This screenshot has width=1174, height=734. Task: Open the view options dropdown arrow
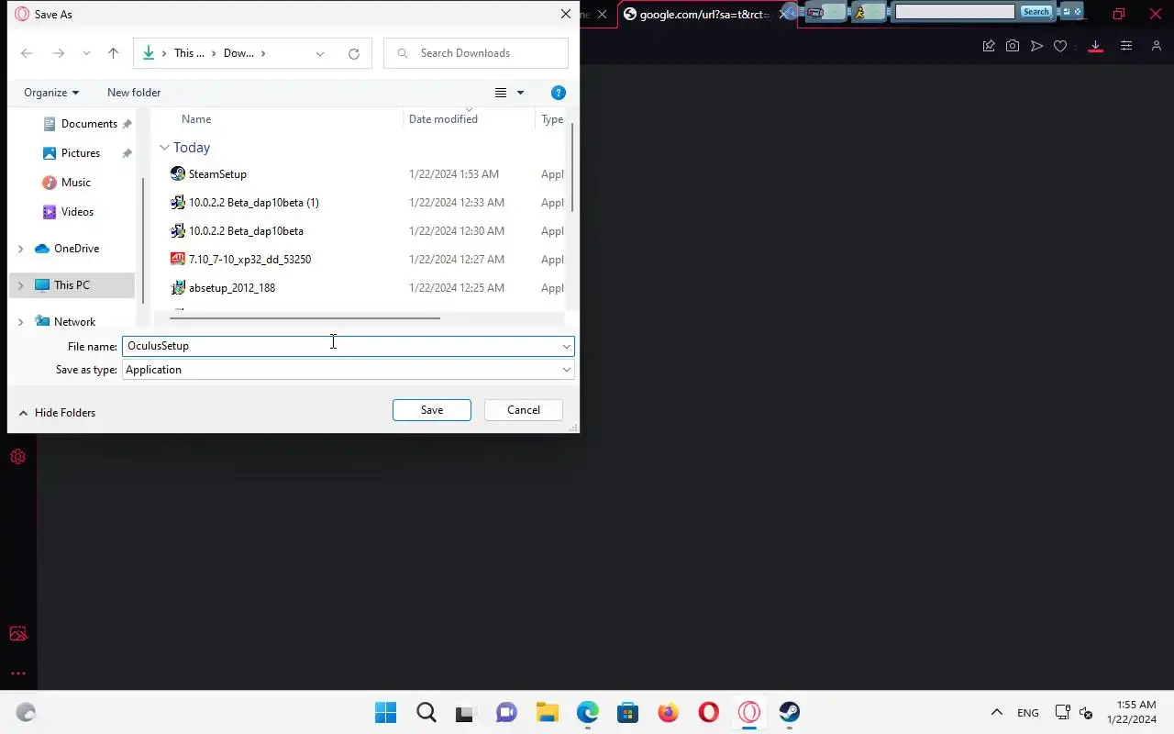point(520,93)
